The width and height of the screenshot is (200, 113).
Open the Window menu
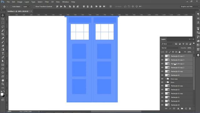coord(66,2)
